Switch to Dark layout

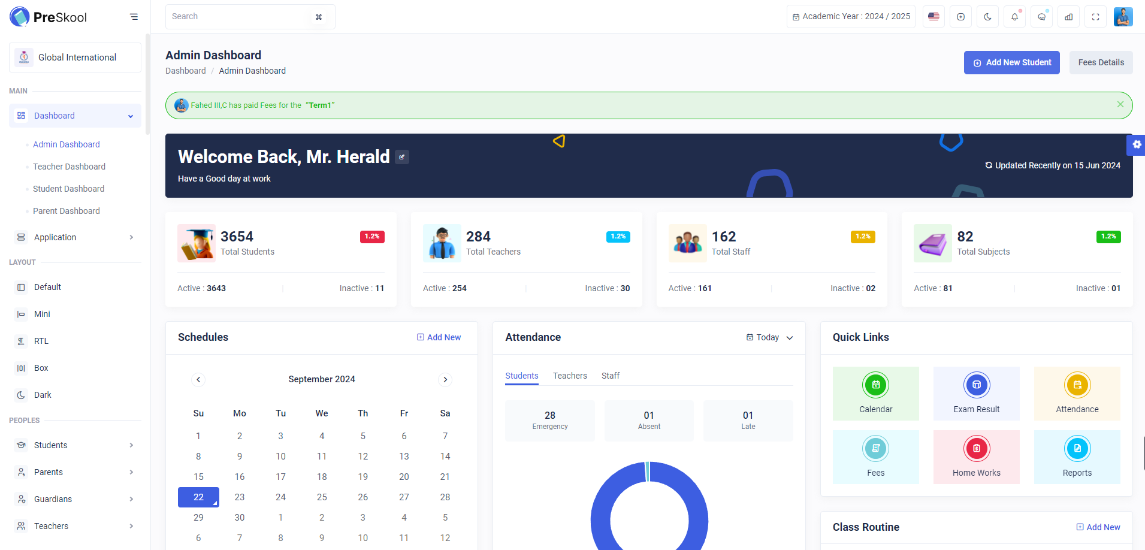click(75, 395)
